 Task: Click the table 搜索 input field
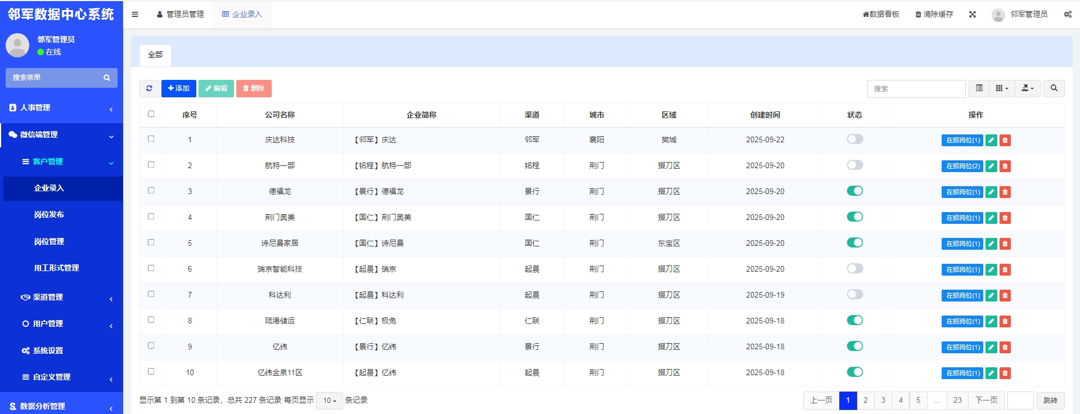(916, 89)
